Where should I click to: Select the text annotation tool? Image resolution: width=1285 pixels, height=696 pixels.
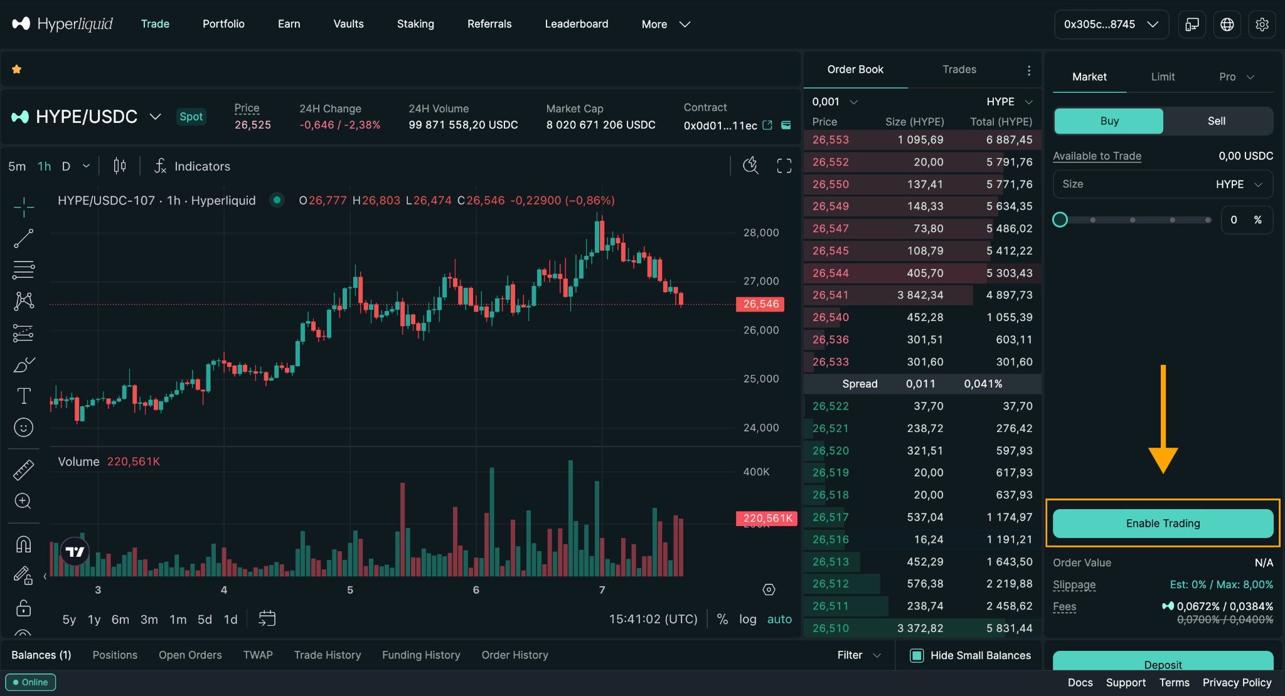click(24, 396)
